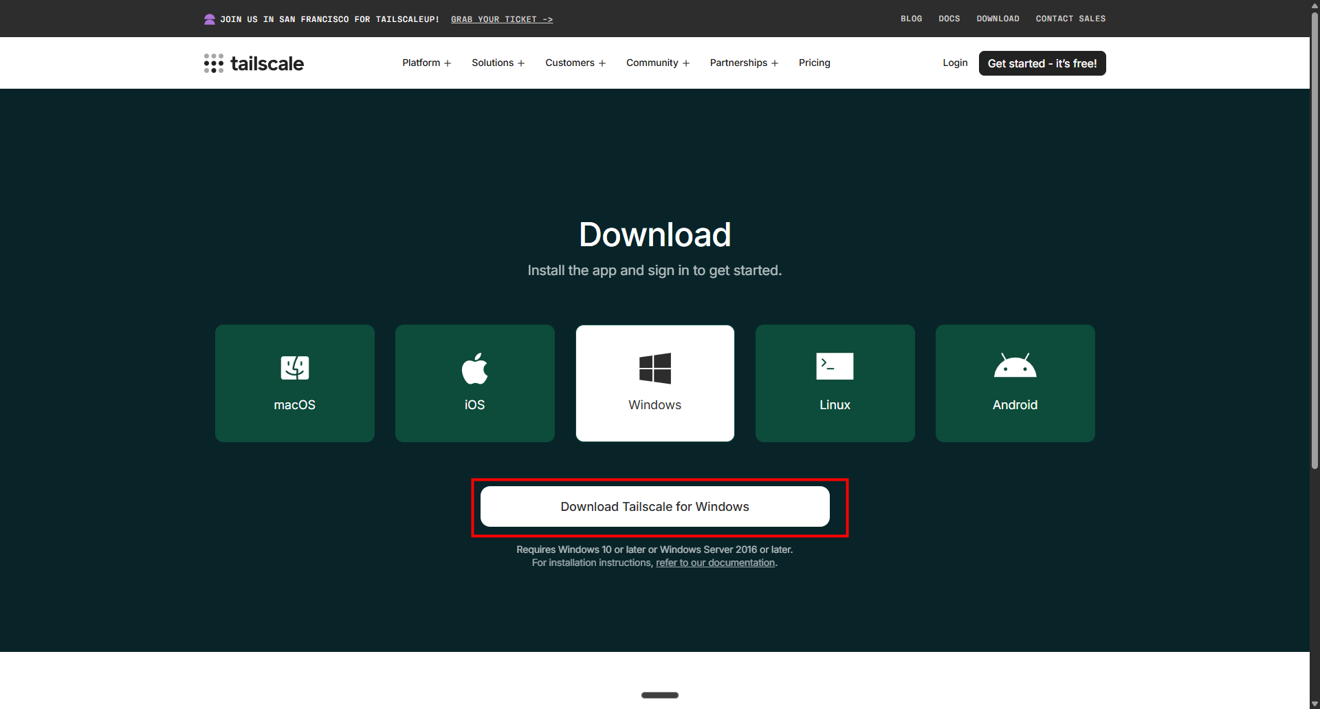Click 'Install the app and sign in' subtitle

[x=654, y=270]
